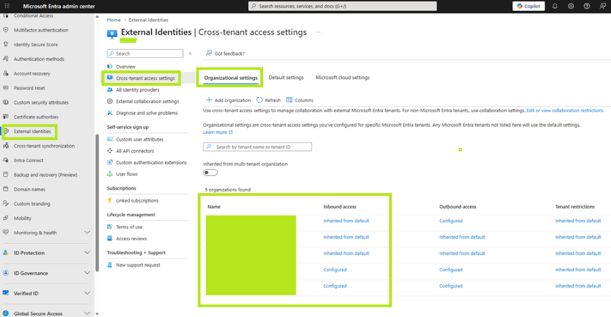Click External Identities in the breadcrumb
This screenshot has height=317, width=611.
coord(149,20)
